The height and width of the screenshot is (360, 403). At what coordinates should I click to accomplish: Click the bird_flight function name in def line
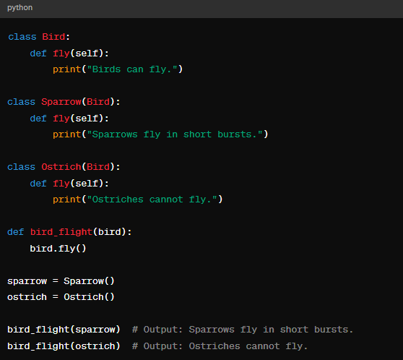pyautogui.click(x=61, y=232)
